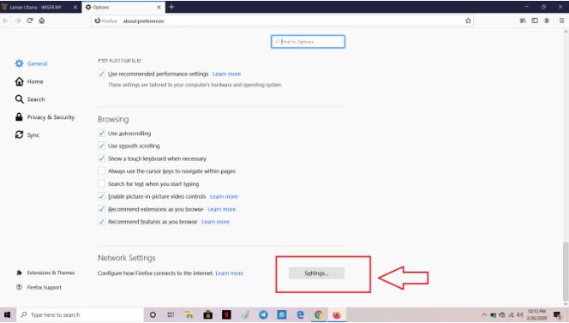569x323 pixels.
Task: Open the notification action center
Action: point(557,314)
